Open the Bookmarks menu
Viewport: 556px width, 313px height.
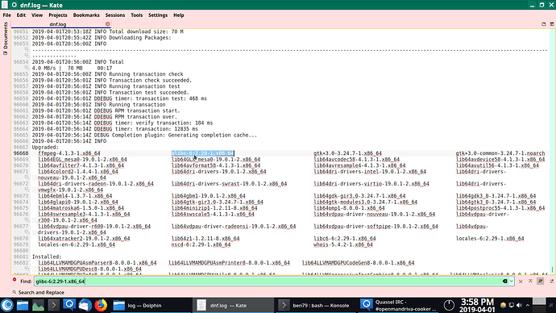coord(86,15)
